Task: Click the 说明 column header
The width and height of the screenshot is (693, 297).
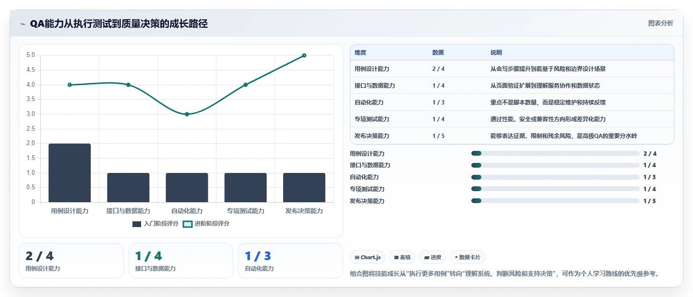Action: [x=496, y=53]
